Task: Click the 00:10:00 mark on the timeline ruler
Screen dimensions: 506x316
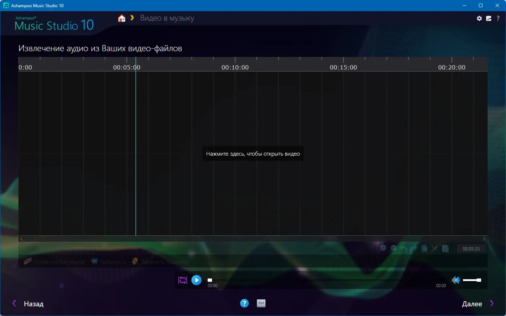Action: click(235, 67)
